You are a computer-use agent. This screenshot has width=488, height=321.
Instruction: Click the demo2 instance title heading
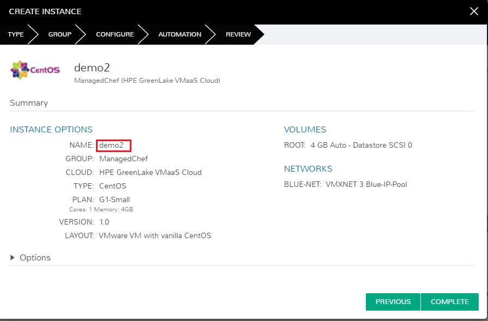click(92, 68)
